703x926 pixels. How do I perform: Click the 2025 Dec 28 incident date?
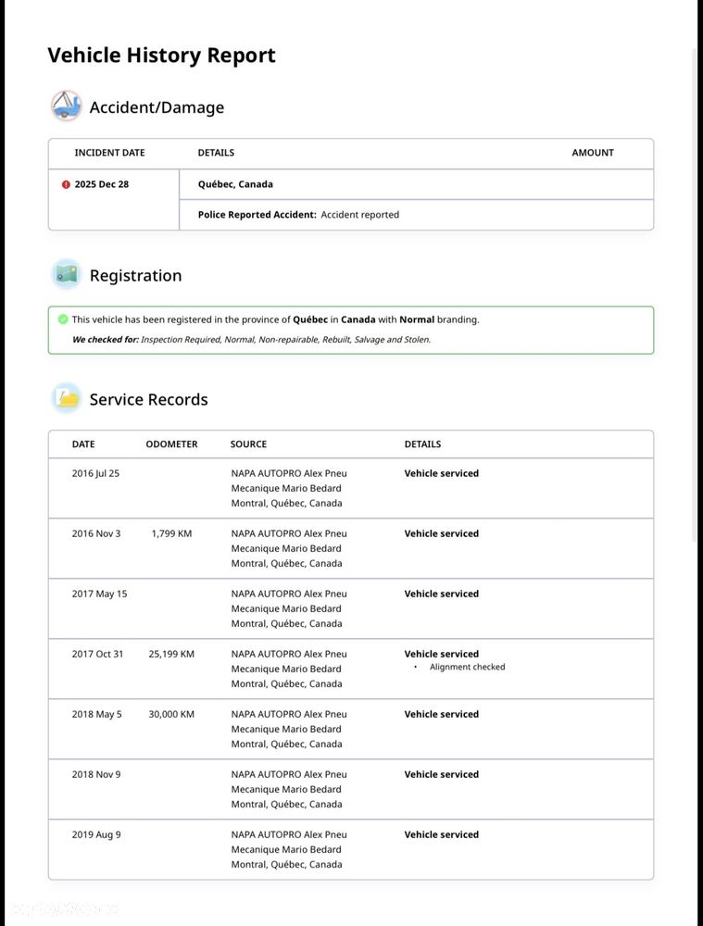click(102, 184)
